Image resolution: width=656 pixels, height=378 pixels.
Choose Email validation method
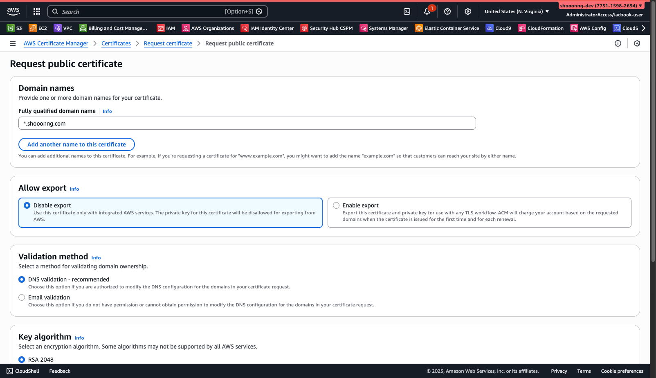pos(22,297)
